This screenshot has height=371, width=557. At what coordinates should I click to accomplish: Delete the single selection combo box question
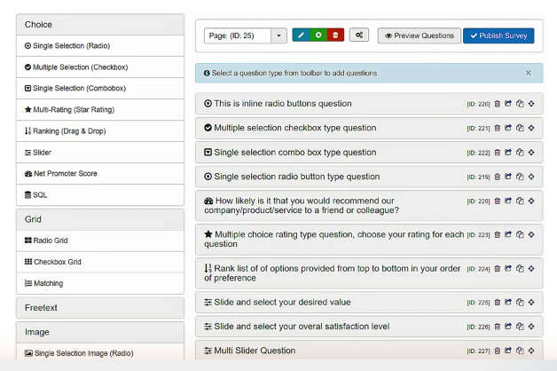498,153
